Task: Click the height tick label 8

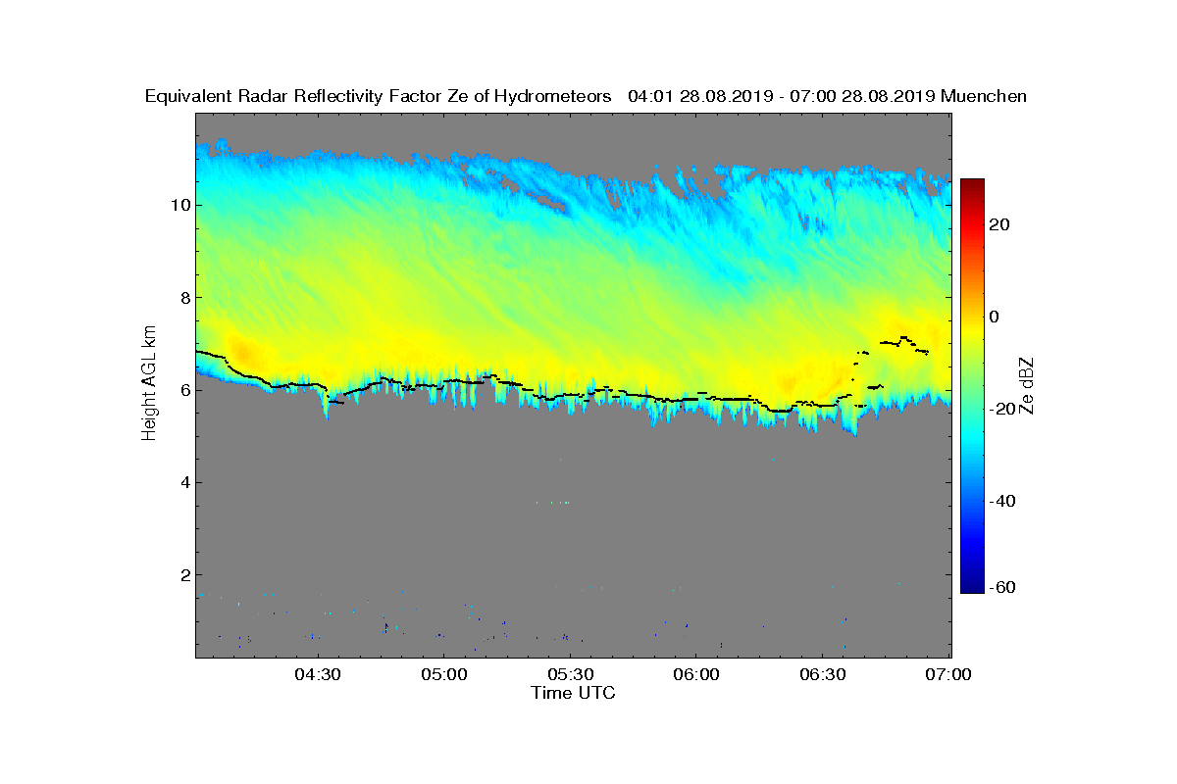Action: (183, 297)
